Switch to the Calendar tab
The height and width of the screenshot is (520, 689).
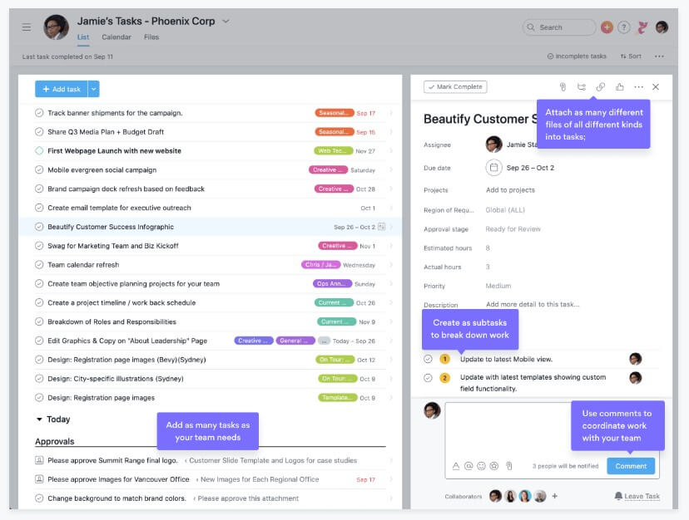(x=116, y=37)
